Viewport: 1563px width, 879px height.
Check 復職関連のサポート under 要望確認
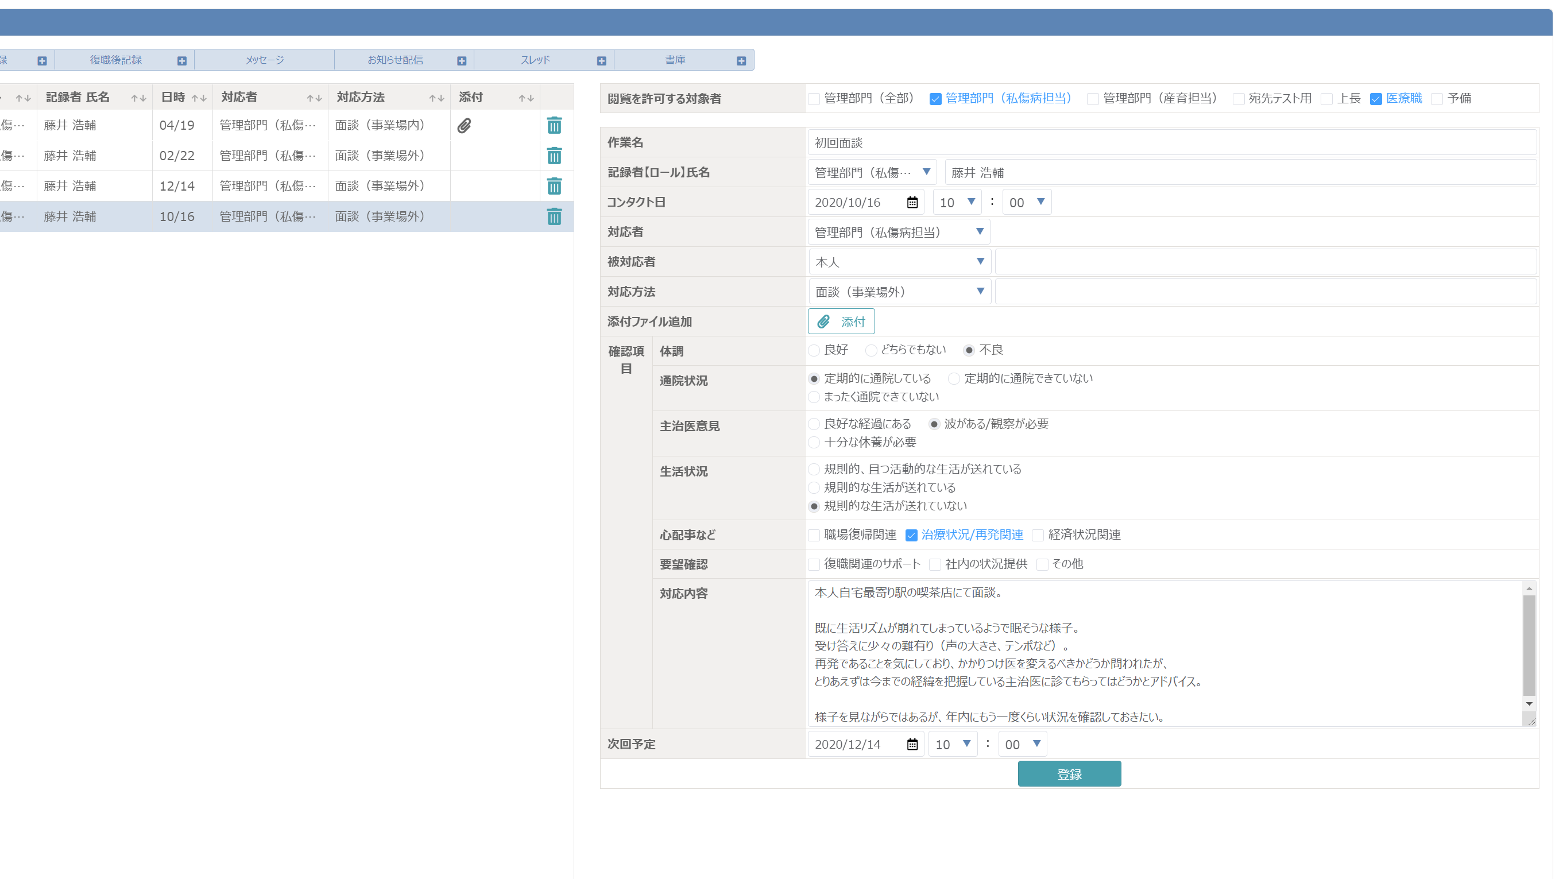click(x=814, y=565)
